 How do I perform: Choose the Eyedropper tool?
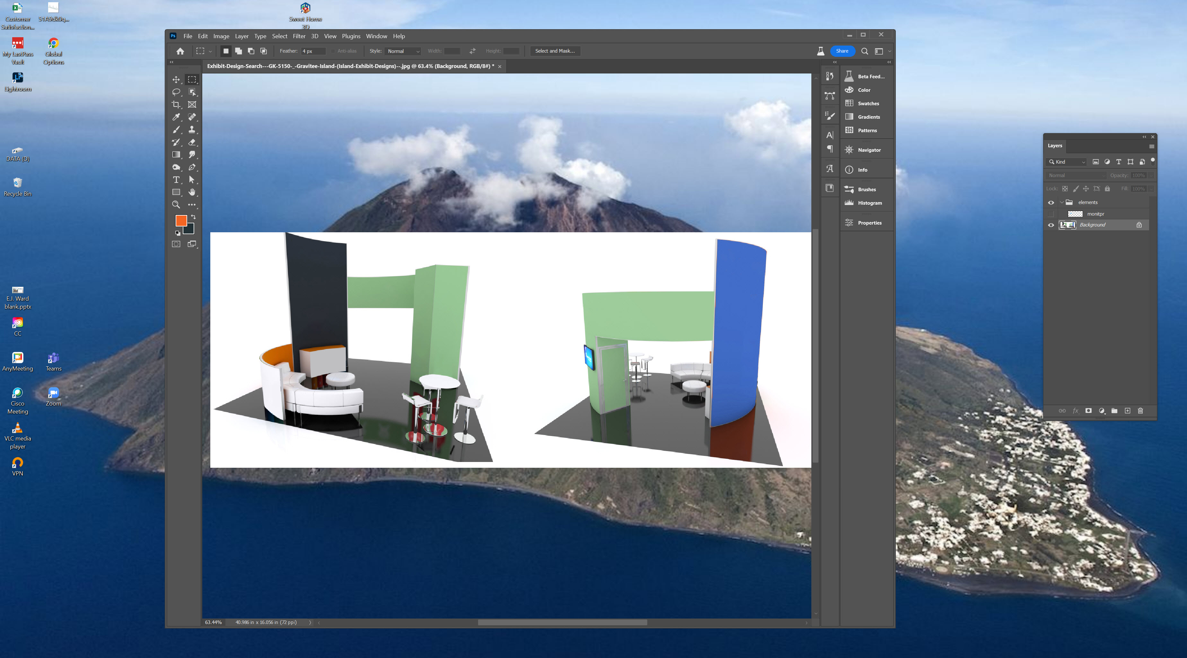click(176, 117)
